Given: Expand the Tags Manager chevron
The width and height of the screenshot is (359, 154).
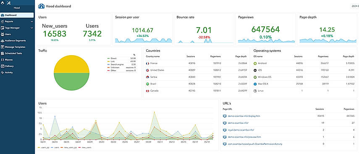Looking at the screenshot, I should (x=32, y=28).
